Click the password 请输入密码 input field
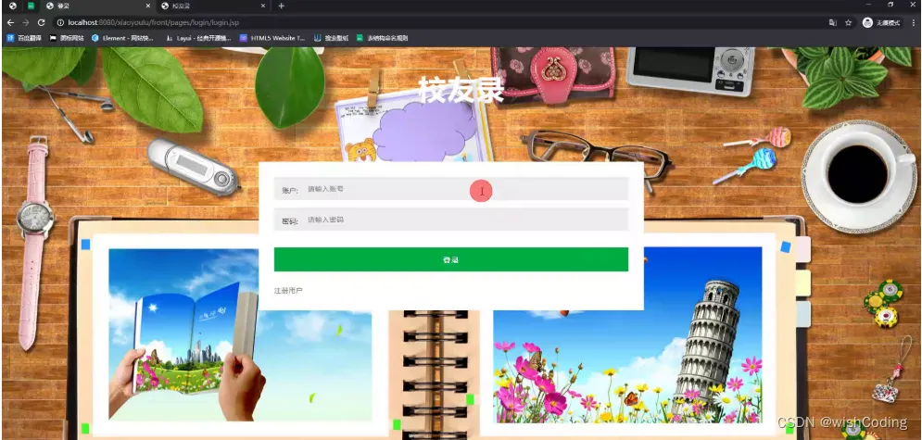Viewport: 922px width, 440px height. (451, 220)
